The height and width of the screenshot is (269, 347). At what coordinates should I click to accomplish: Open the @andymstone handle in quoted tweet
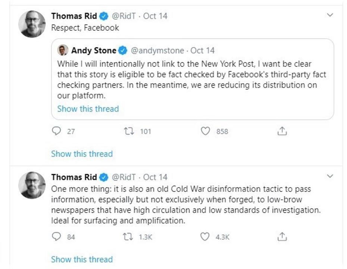157,50
